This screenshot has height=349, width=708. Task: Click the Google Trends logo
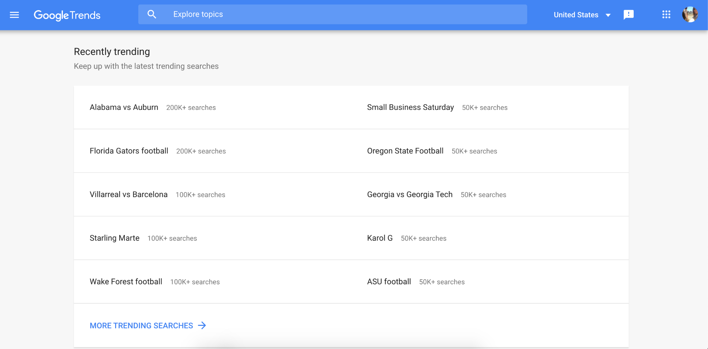(x=67, y=15)
